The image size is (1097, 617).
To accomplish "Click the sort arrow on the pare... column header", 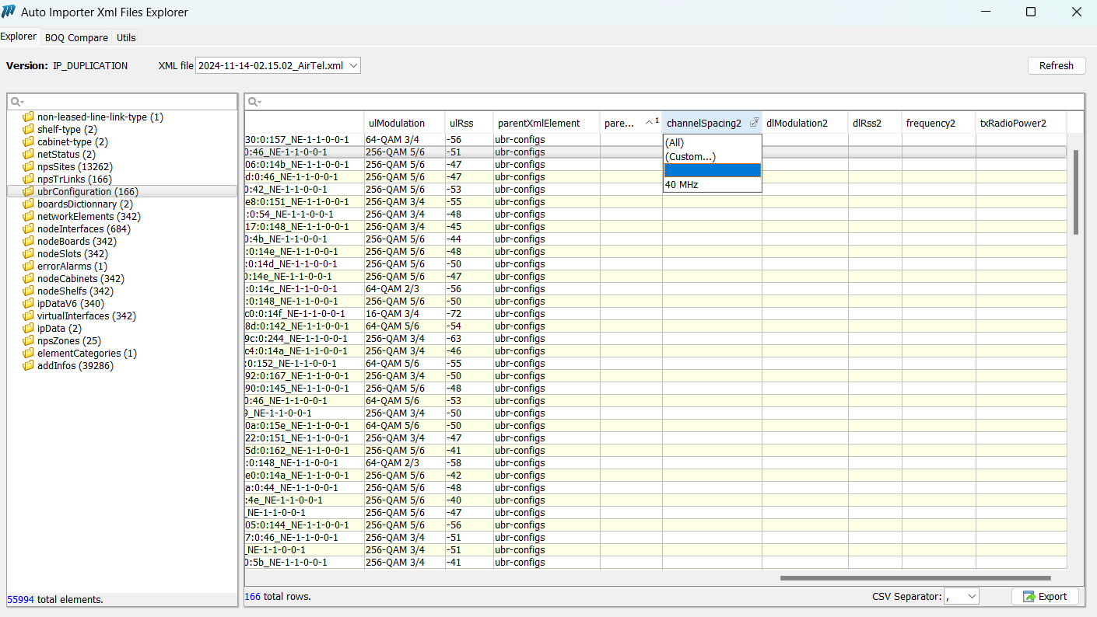I will click(649, 122).
